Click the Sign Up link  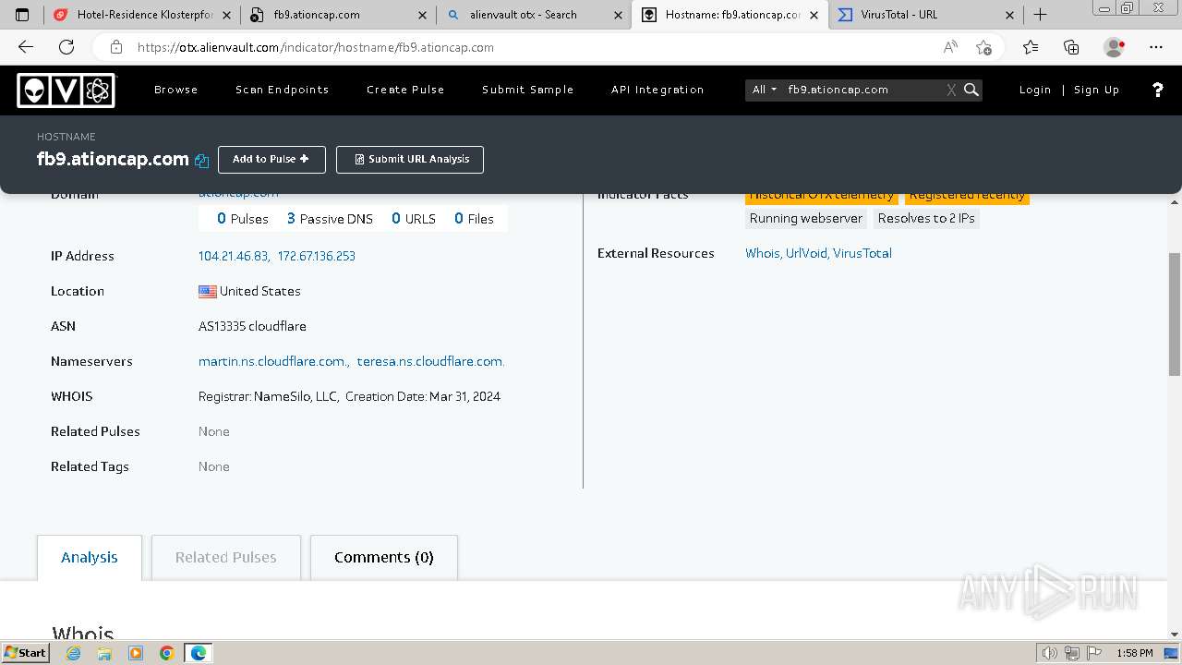click(1097, 90)
